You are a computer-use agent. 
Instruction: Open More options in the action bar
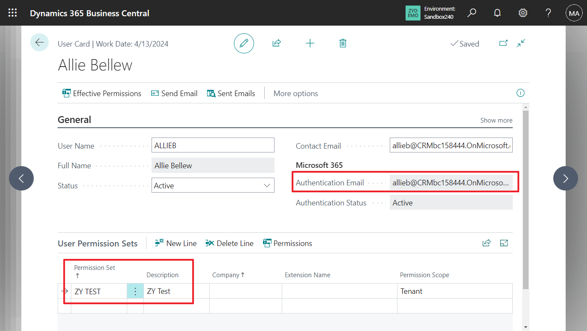pos(295,93)
